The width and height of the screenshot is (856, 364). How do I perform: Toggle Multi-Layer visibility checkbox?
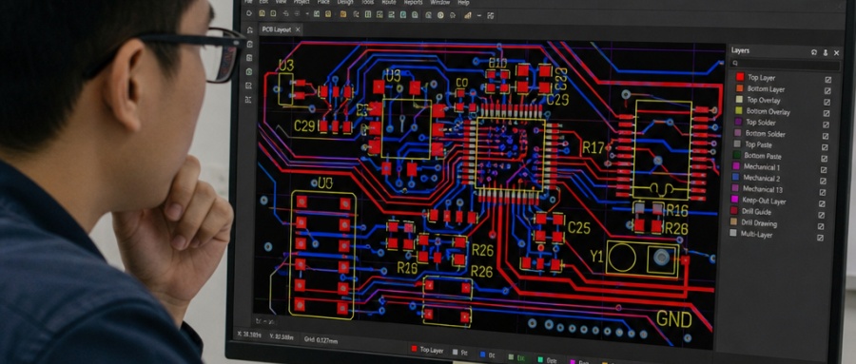(x=820, y=238)
